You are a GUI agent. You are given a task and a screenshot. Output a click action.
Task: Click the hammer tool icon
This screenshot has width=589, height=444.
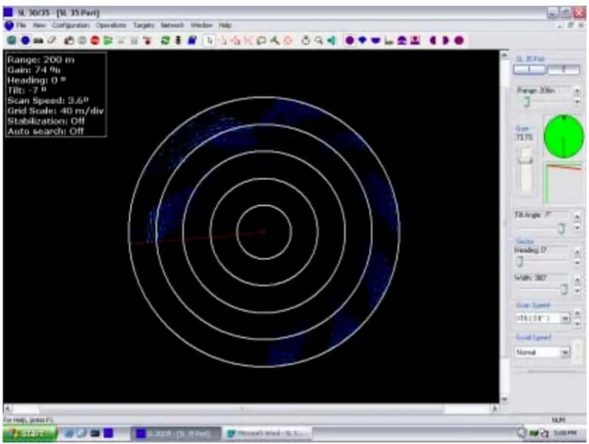click(275, 40)
